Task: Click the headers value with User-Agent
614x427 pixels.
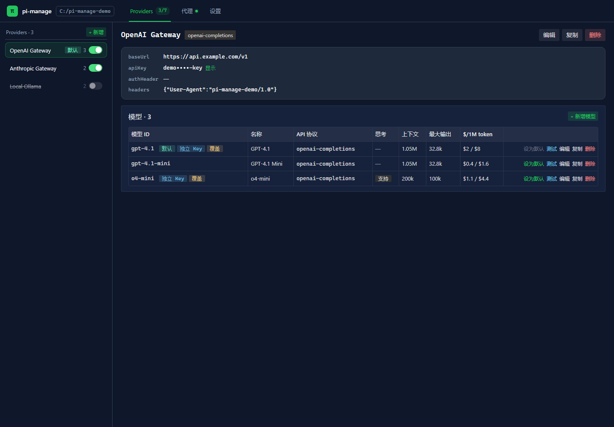Action: click(x=220, y=90)
